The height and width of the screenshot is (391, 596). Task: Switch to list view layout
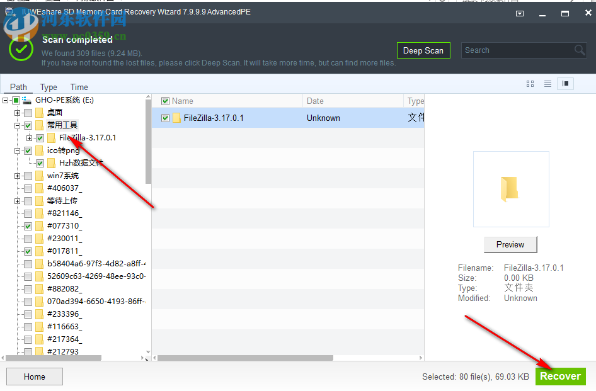click(x=547, y=83)
